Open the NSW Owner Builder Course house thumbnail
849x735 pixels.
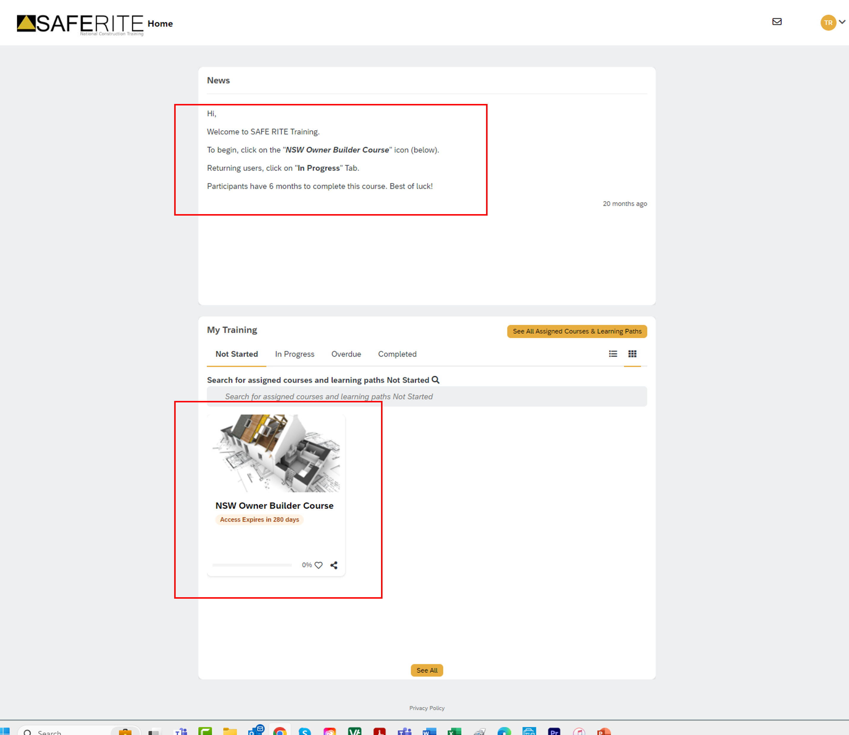pyautogui.click(x=276, y=453)
